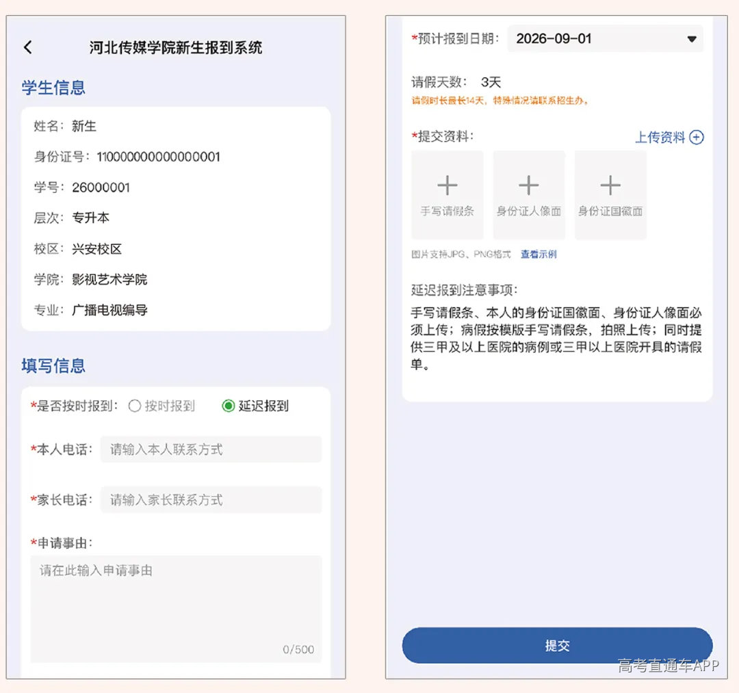Select the 按时报到 radio button
739x693 pixels.
(134, 406)
